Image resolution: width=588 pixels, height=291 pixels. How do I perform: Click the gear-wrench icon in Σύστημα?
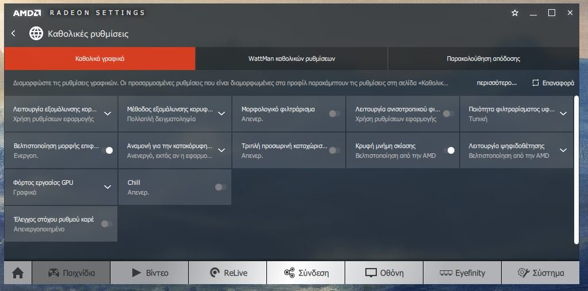point(523,273)
